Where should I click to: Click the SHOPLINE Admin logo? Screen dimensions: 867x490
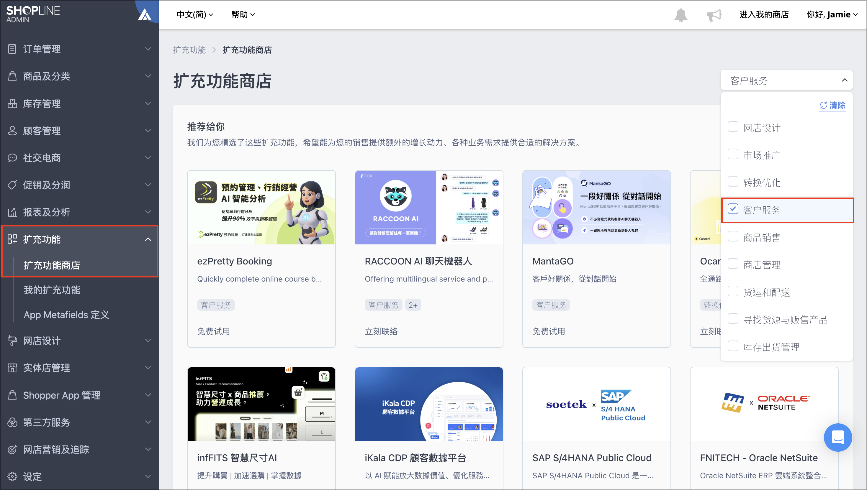[33, 14]
